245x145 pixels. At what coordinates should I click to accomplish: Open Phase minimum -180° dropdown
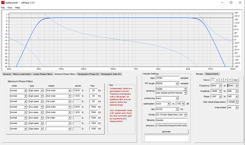pos(220,97)
